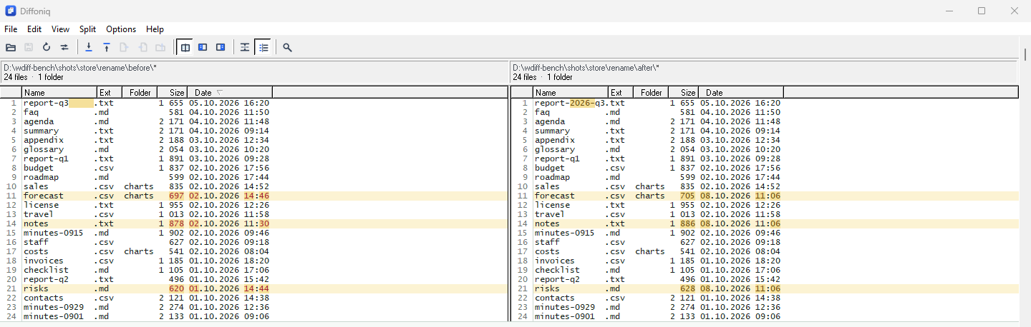Image resolution: width=1031 pixels, height=327 pixels.
Task: Open the Edit menu
Action: pyautogui.click(x=34, y=29)
